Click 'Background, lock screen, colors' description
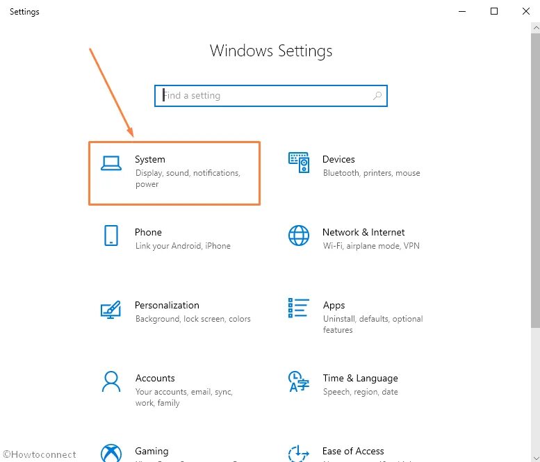The width and height of the screenshot is (540, 462). coord(193,319)
